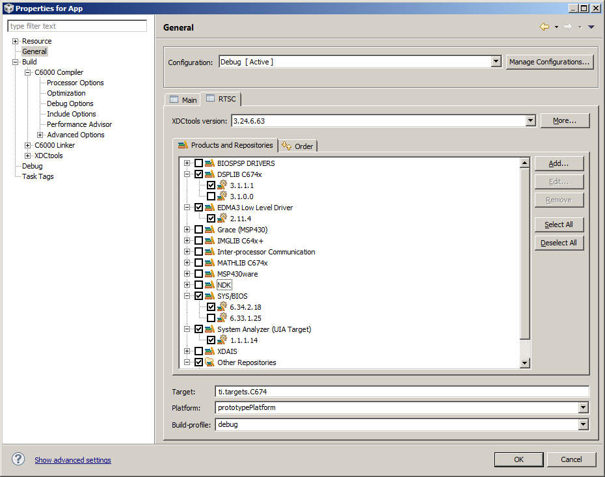Click the EDMA3 Low Level Driver icon
The height and width of the screenshot is (477, 605).
[x=209, y=208]
